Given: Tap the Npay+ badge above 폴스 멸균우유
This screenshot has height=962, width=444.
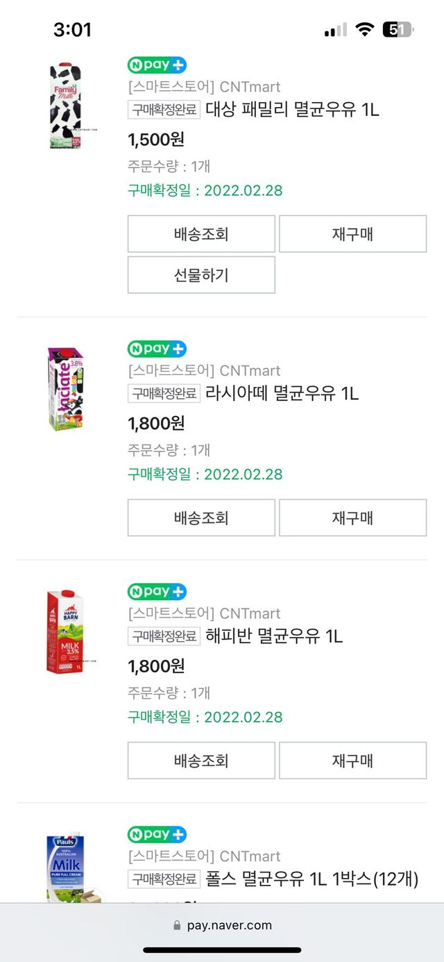Looking at the screenshot, I should click(157, 834).
